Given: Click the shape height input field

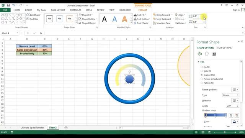Looking at the screenshot, I should pyautogui.click(x=198, y=16).
